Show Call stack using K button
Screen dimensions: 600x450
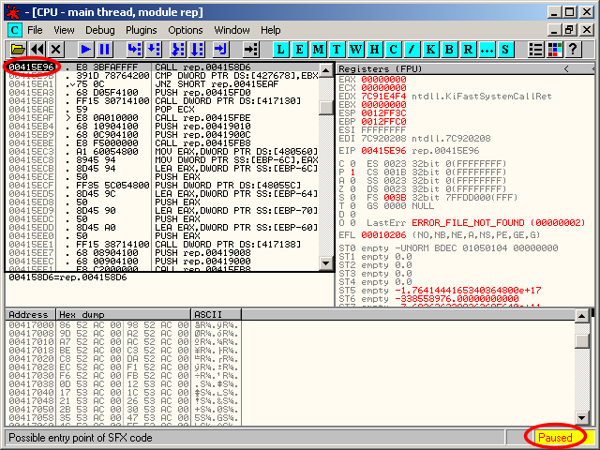[430, 49]
